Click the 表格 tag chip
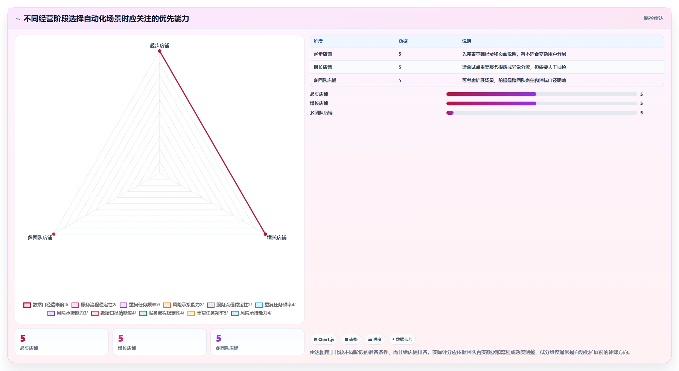Viewport: 679px width, 371px height. (351, 339)
